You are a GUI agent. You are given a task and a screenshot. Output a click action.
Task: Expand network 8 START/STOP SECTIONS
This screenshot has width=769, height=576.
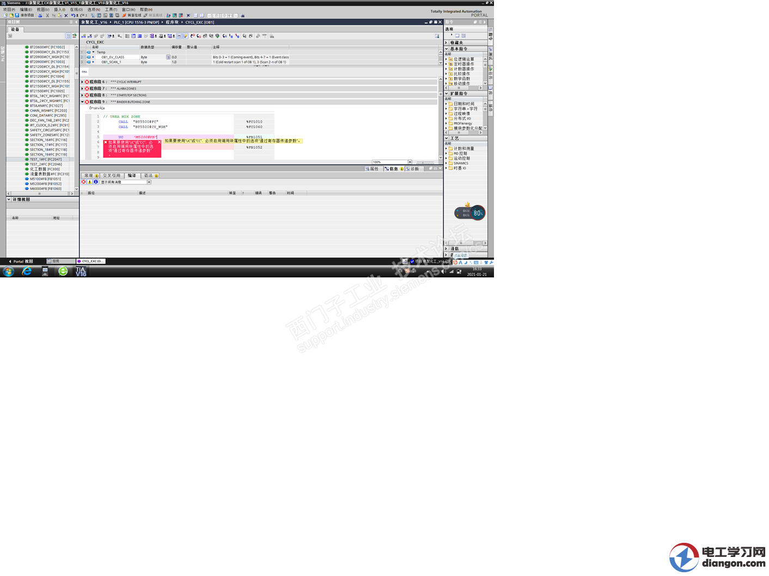click(x=82, y=95)
